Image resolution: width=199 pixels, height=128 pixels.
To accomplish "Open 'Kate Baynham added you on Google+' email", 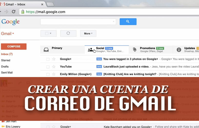I will (x=128, y=127).
